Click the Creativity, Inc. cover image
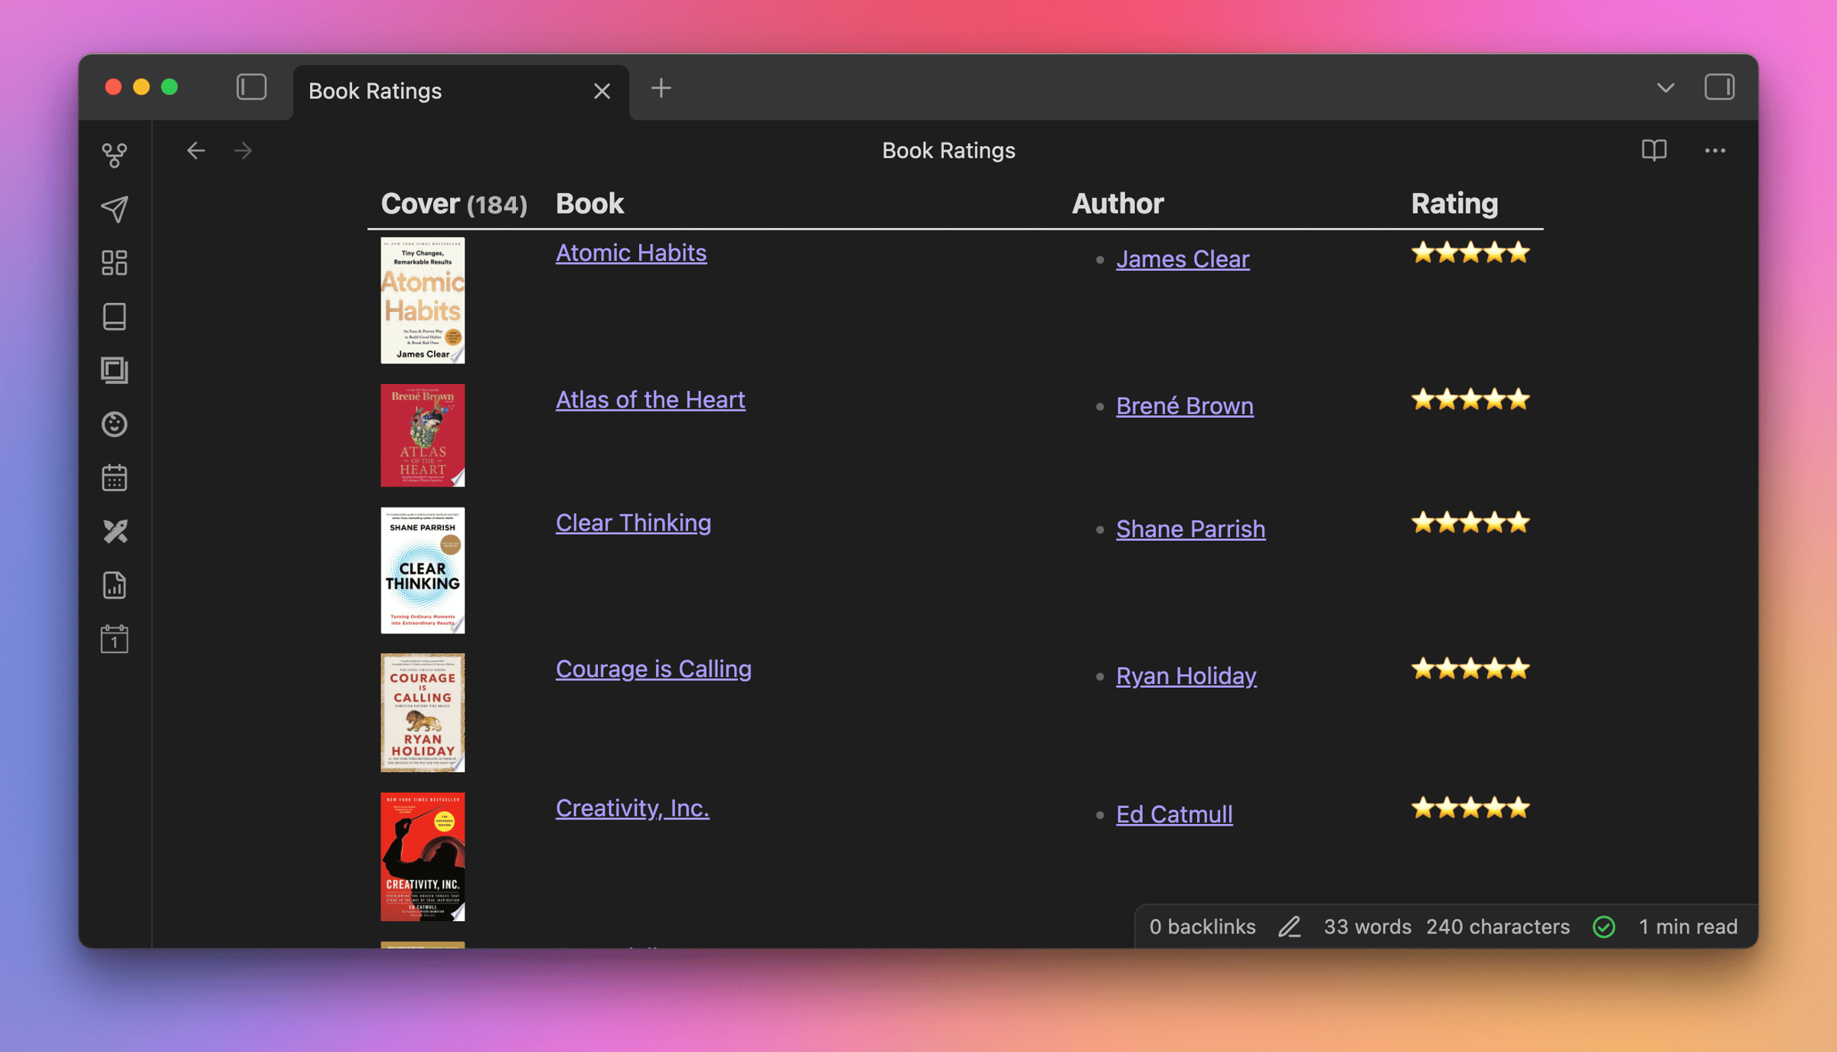Viewport: 1837px width, 1052px height. pyautogui.click(x=423, y=857)
